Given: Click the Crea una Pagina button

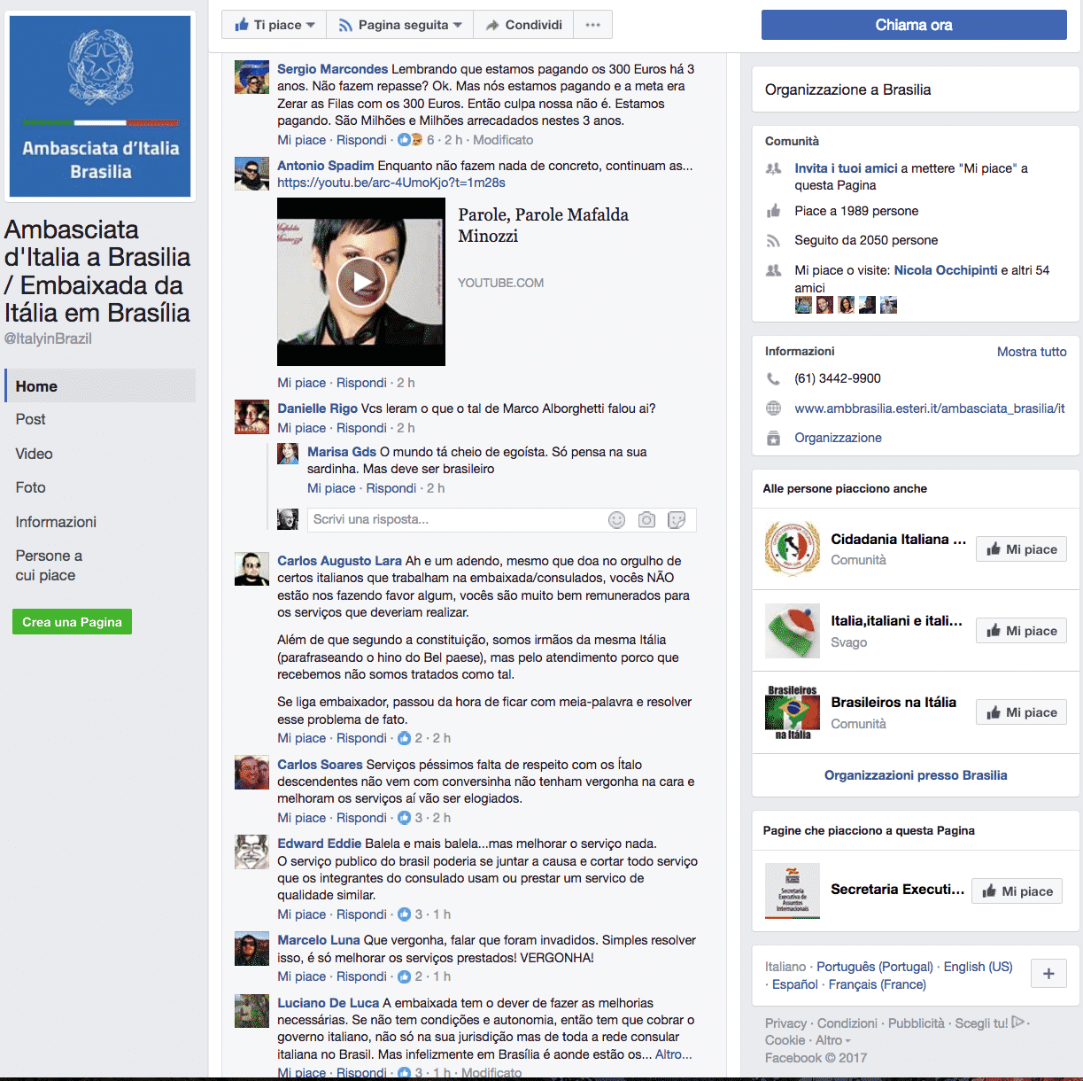Looking at the screenshot, I should point(73,622).
